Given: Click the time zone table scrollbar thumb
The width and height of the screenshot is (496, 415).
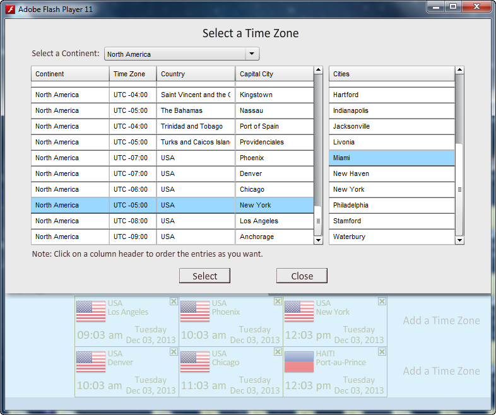Looking at the screenshot, I should (x=319, y=221).
